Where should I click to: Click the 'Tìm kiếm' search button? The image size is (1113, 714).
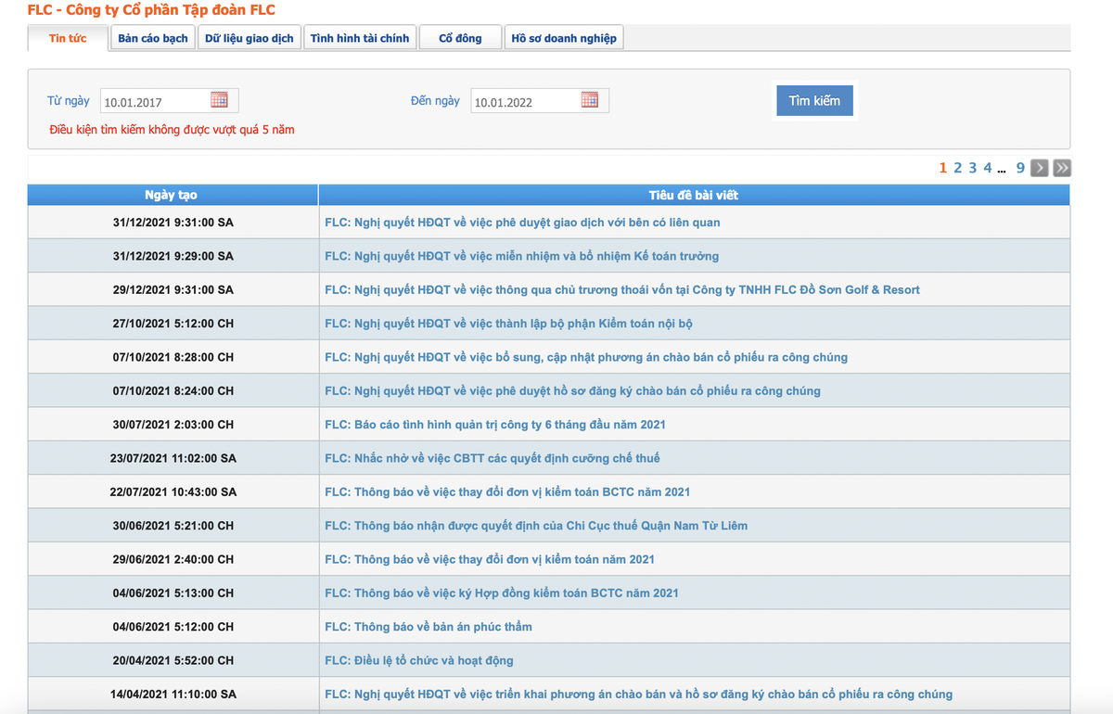coord(814,100)
